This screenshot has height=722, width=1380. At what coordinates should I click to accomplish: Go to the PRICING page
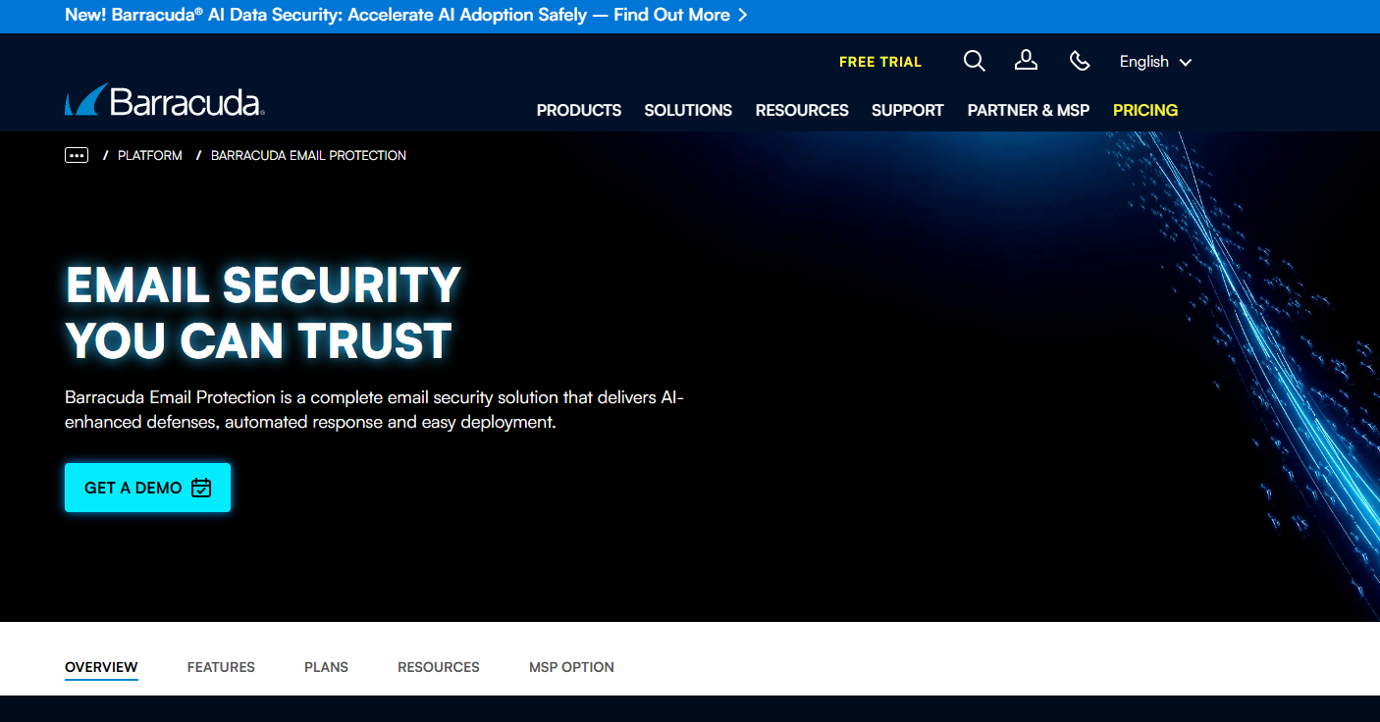pos(1145,110)
